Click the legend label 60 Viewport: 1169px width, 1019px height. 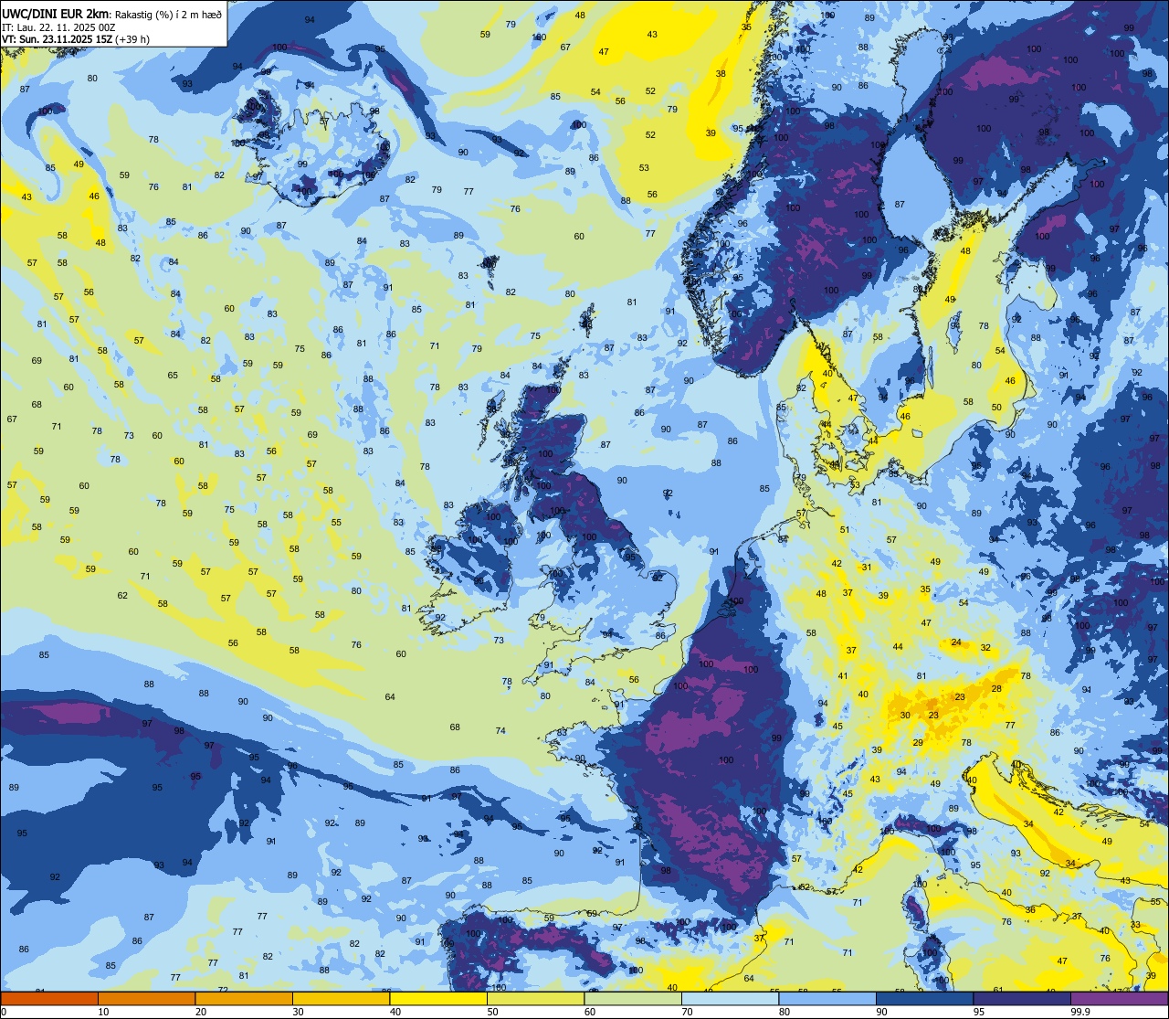pos(590,1012)
